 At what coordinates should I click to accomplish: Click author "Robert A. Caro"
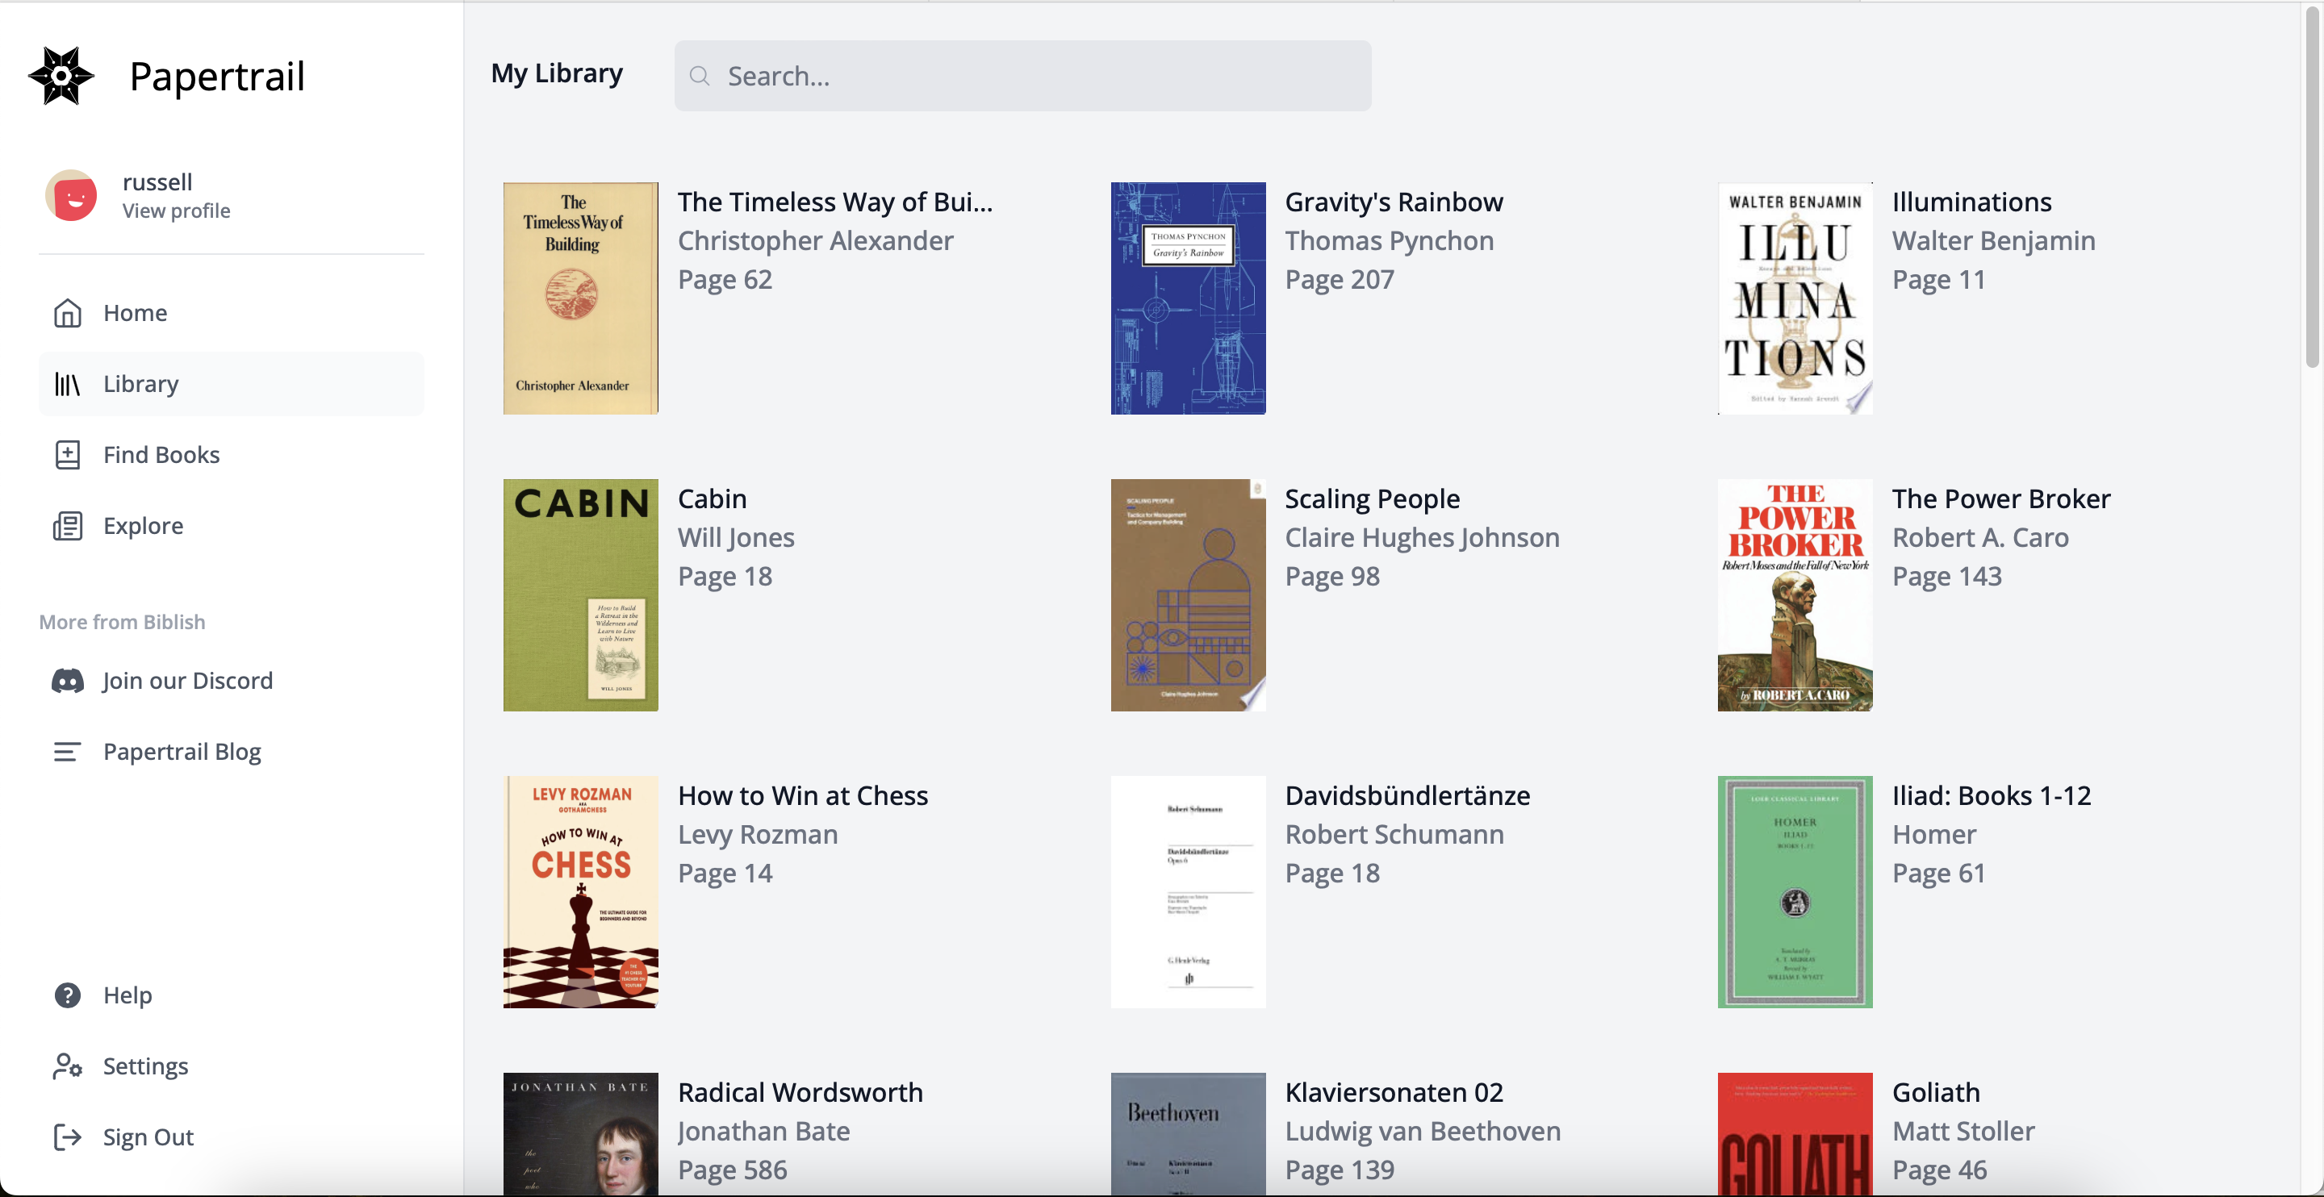click(1980, 538)
